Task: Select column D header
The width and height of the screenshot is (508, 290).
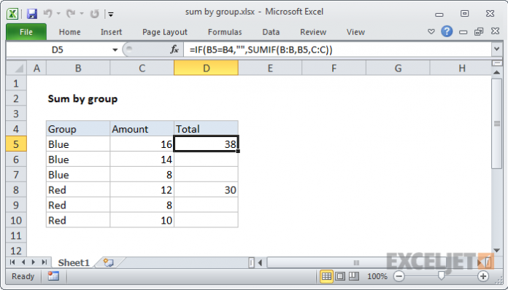Action: 206,68
